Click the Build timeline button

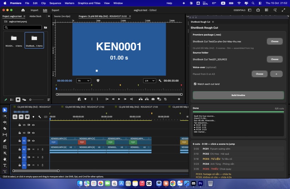tap(238, 95)
